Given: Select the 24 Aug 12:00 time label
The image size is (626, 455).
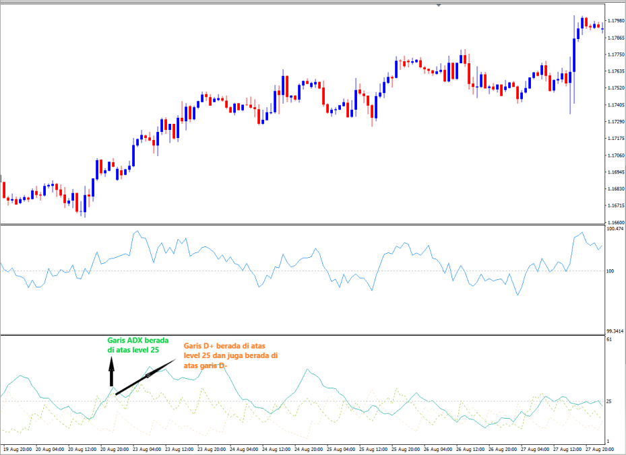Looking at the screenshot, I should [x=276, y=450].
